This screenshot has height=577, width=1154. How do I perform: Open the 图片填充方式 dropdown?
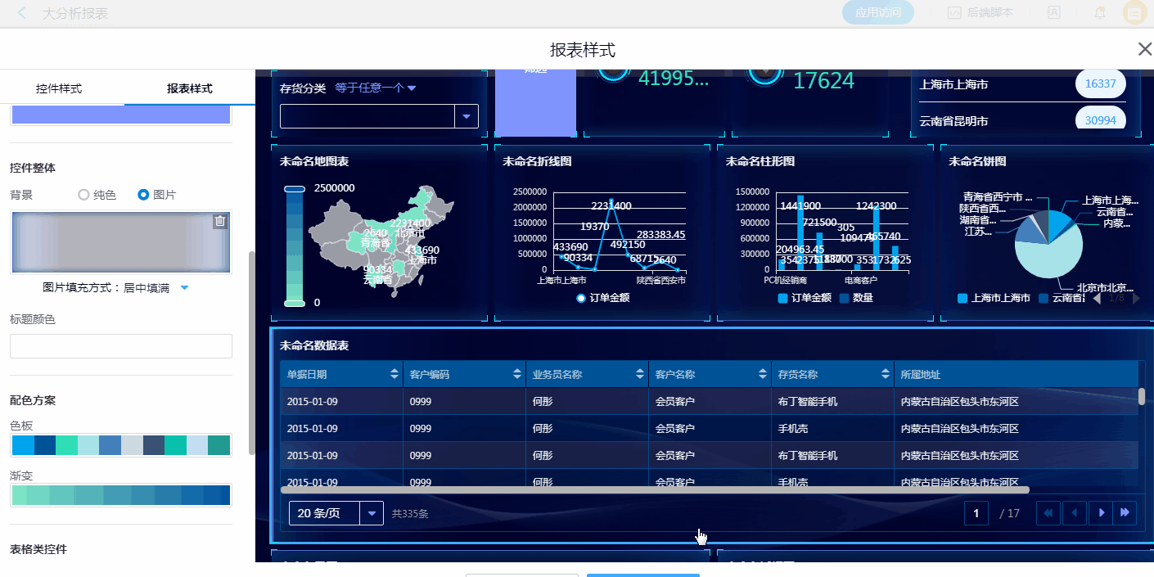pyautogui.click(x=184, y=288)
